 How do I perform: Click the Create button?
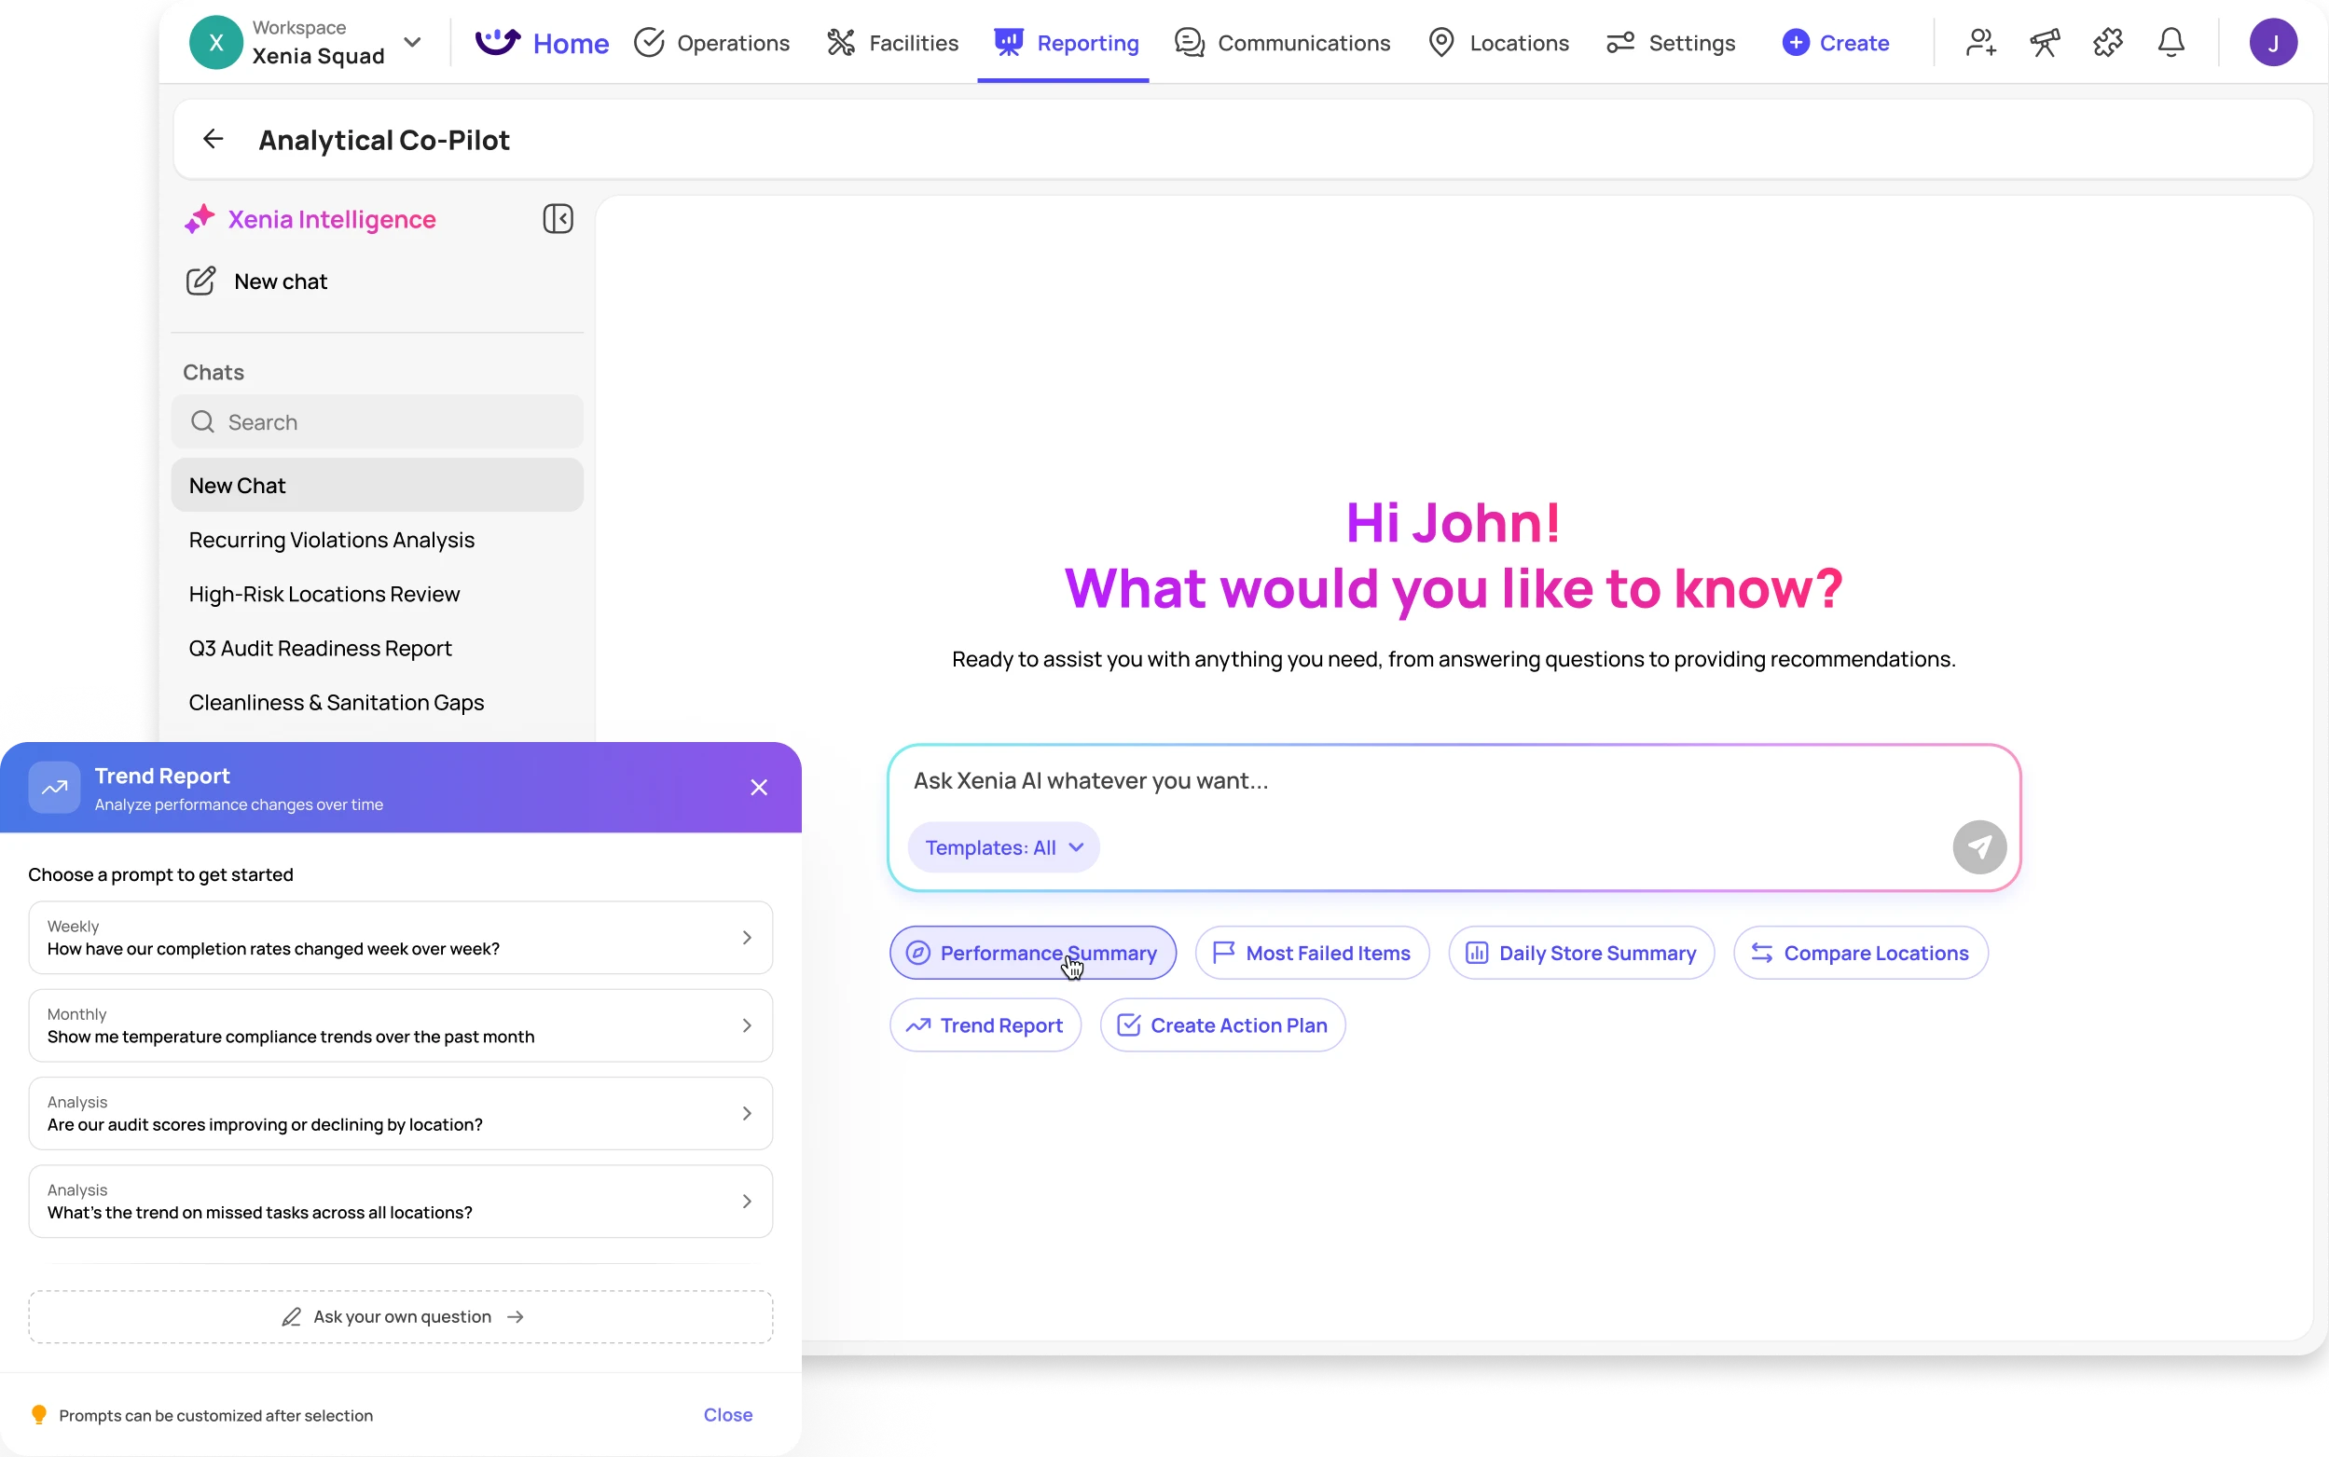1835,42
